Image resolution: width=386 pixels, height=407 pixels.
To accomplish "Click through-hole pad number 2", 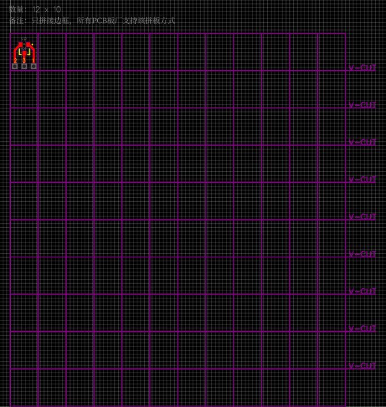I will click(15, 66).
